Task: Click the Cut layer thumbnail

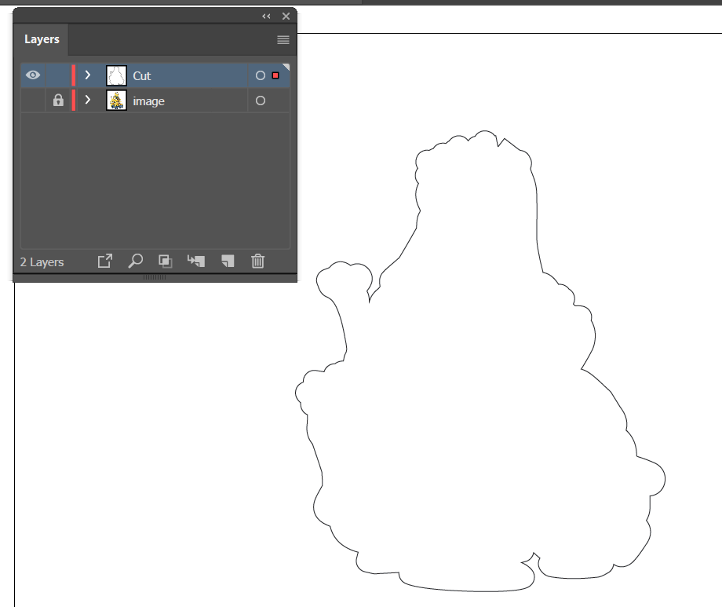Action: point(116,75)
